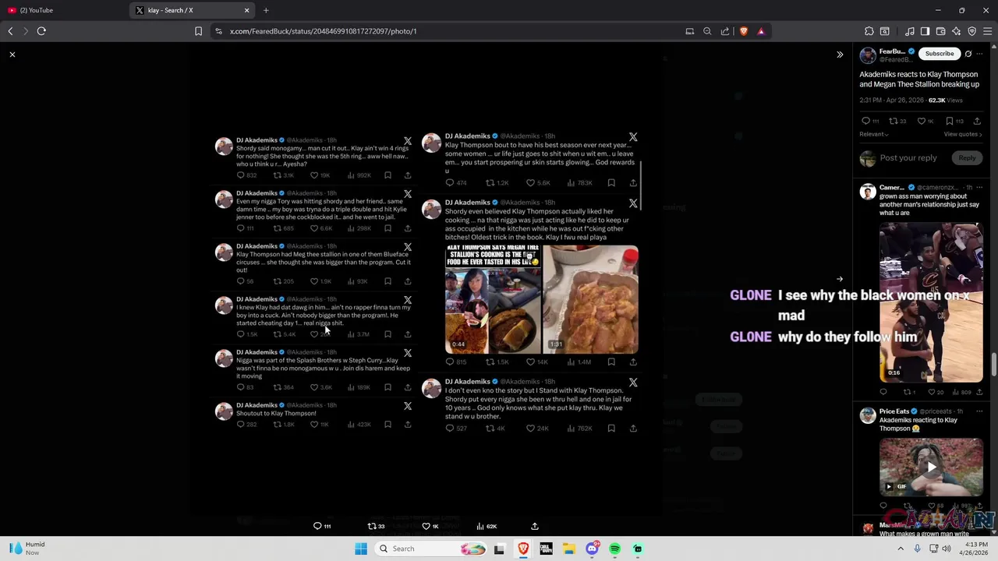Repost the post via the 33 reposts icon
The image size is (998, 561).
point(894,121)
